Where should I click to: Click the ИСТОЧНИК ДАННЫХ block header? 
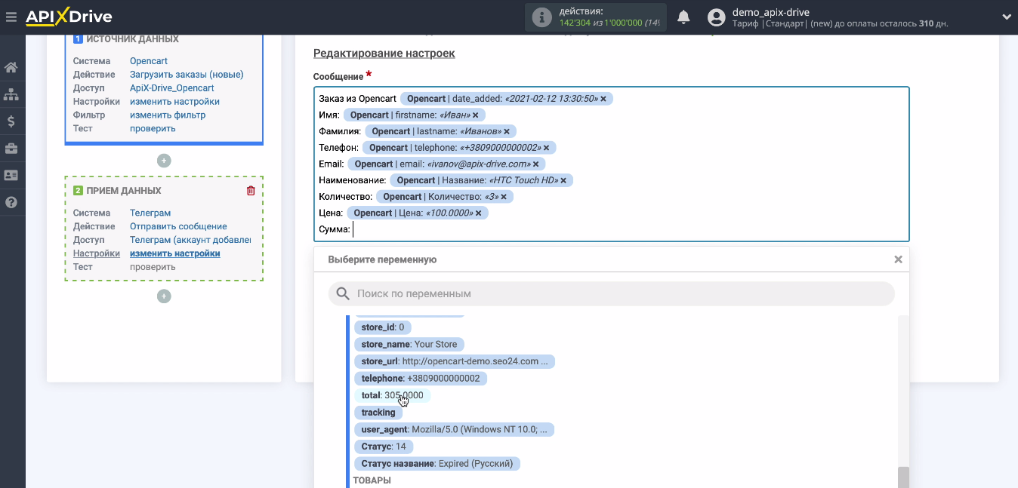[x=133, y=39]
